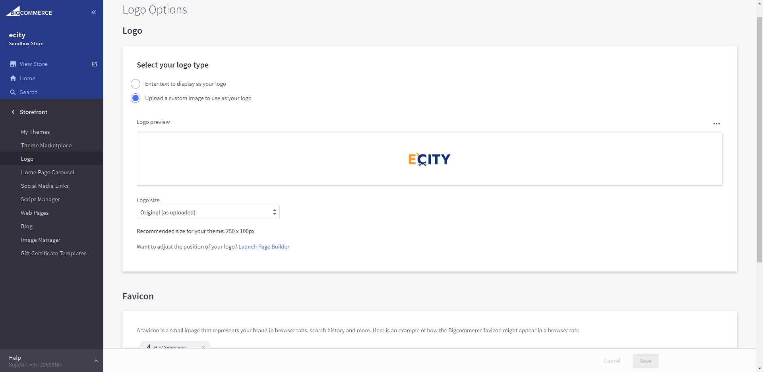This screenshot has height=372, width=763.
Task: Select 'Upload a custom image' radio option
Action: pos(136,98)
